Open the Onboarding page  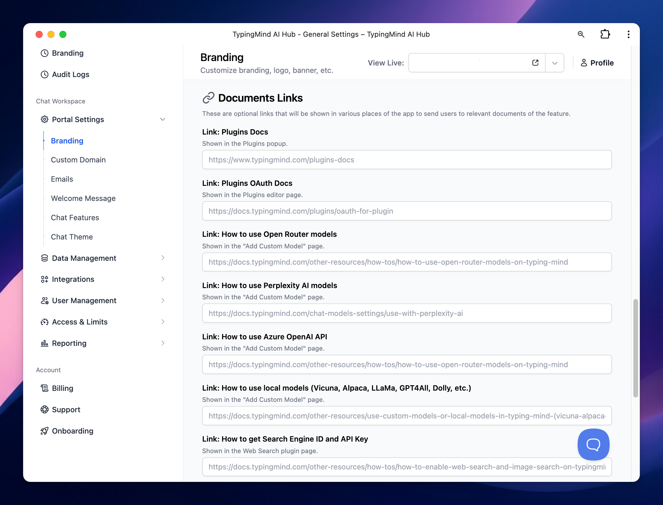pyautogui.click(x=72, y=431)
